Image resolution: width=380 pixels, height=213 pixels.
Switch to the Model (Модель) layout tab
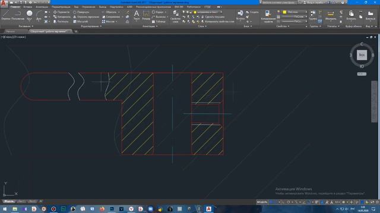point(9,201)
